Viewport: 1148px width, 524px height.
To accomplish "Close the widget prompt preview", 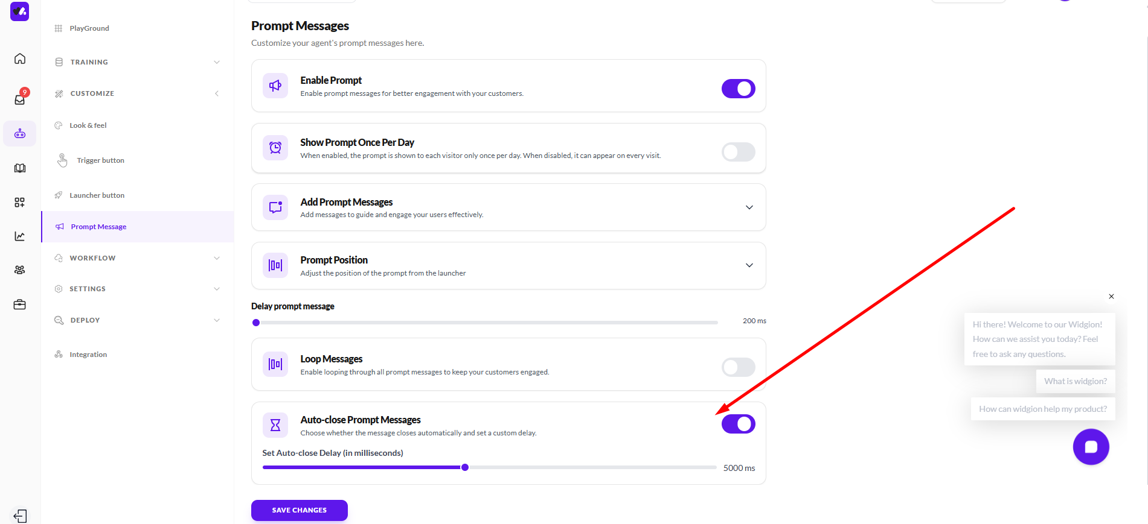I will (1111, 297).
